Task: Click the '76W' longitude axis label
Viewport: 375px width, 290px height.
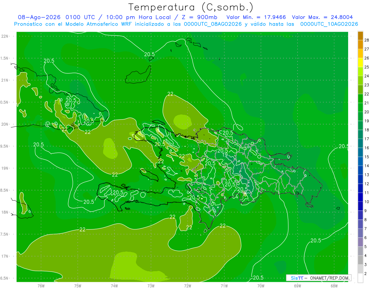Action: [41, 286]
